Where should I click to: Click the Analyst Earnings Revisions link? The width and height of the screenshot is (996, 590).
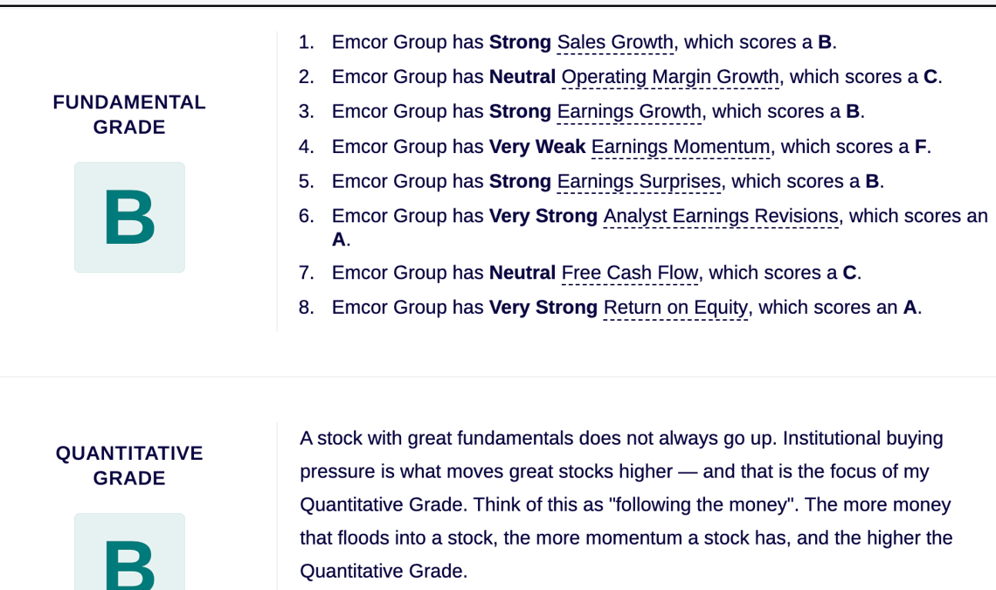pos(721,217)
